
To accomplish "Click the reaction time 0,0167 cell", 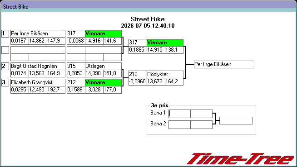I will pyautogui.click(x=20, y=41).
